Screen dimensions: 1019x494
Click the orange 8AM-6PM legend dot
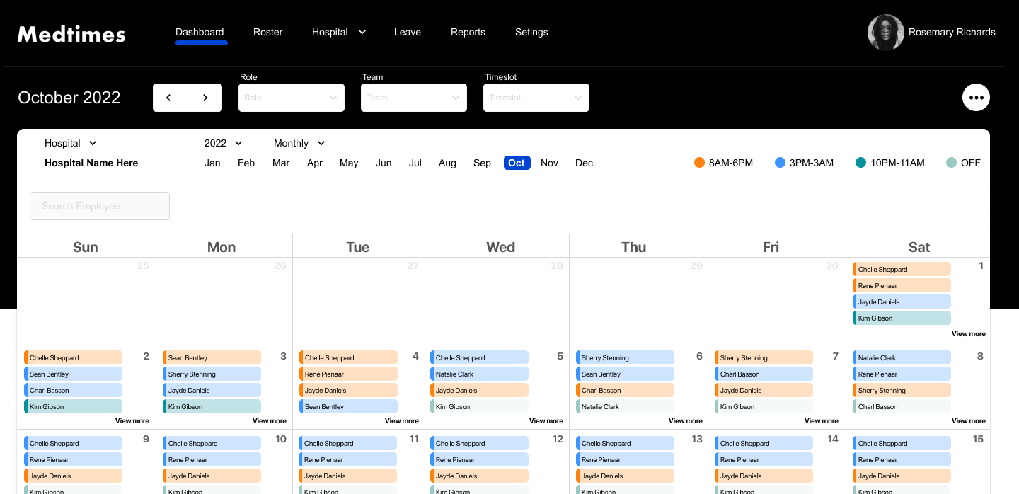(699, 163)
